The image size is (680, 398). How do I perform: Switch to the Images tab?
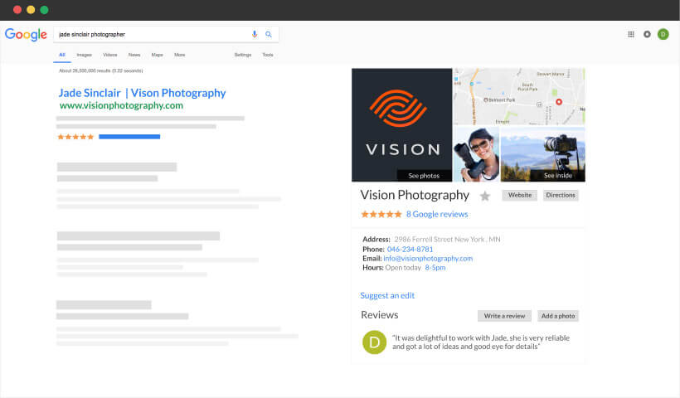click(x=84, y=55)
